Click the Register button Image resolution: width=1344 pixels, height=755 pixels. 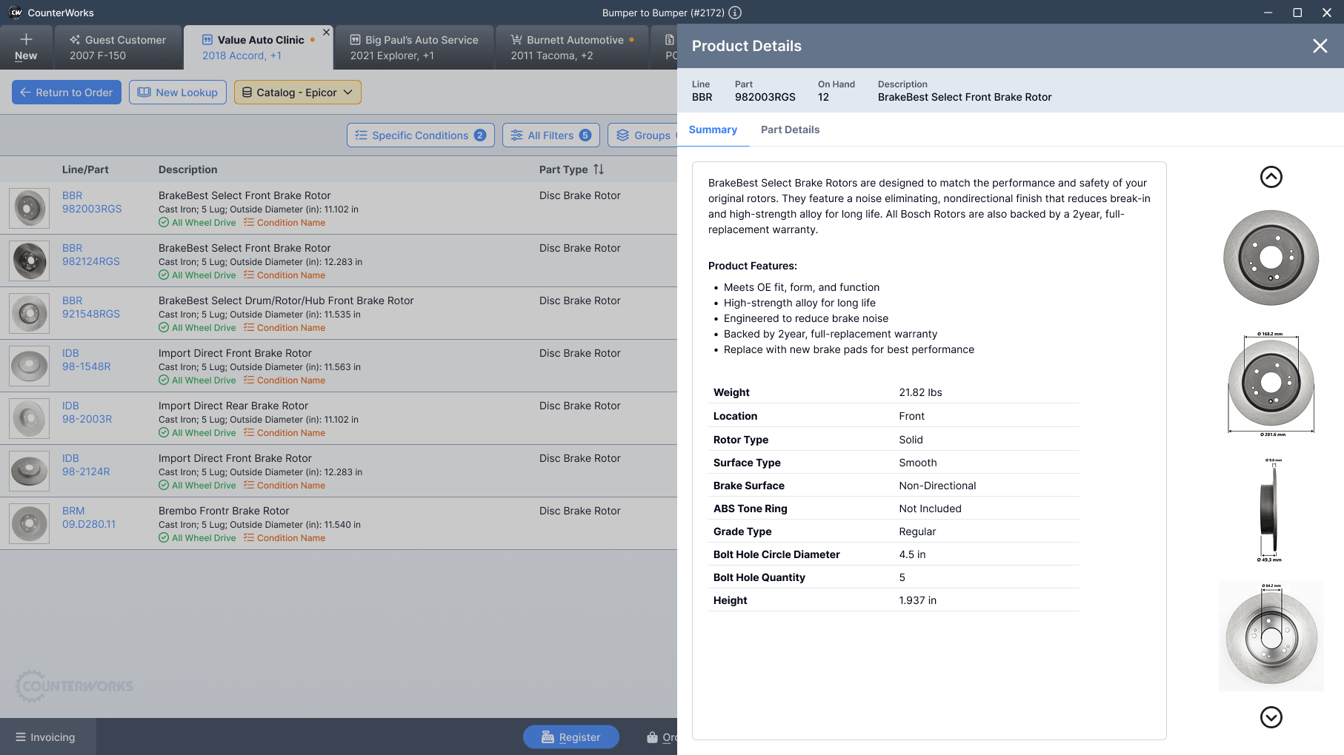click(570, 737)
